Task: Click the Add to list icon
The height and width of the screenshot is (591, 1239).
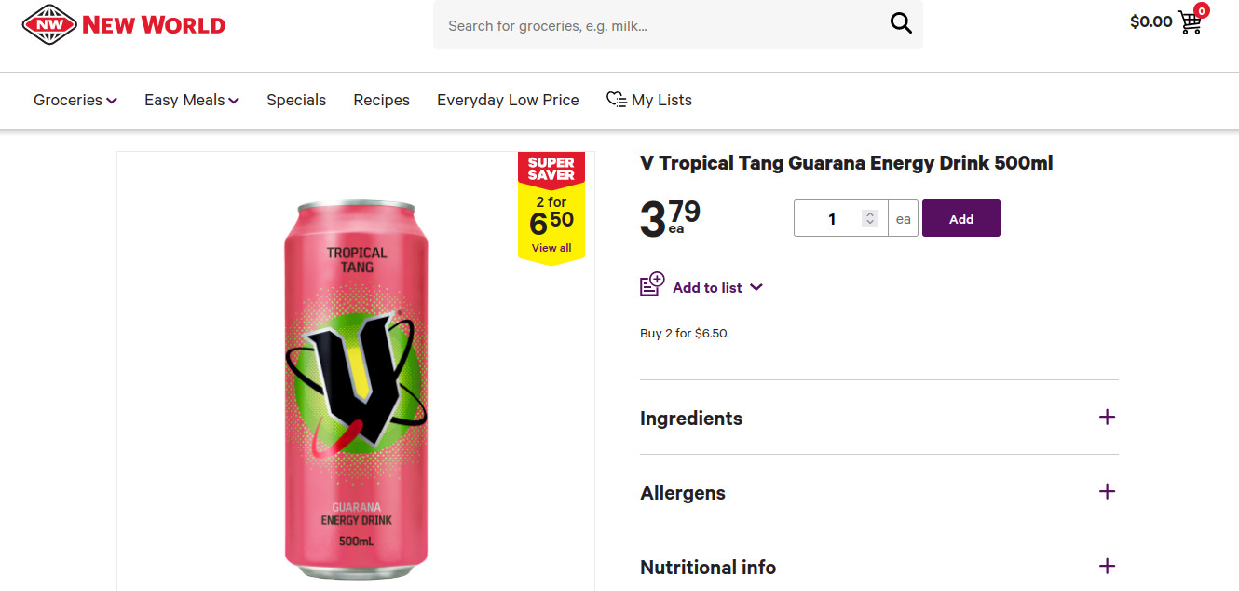Action: click(652, 284)
